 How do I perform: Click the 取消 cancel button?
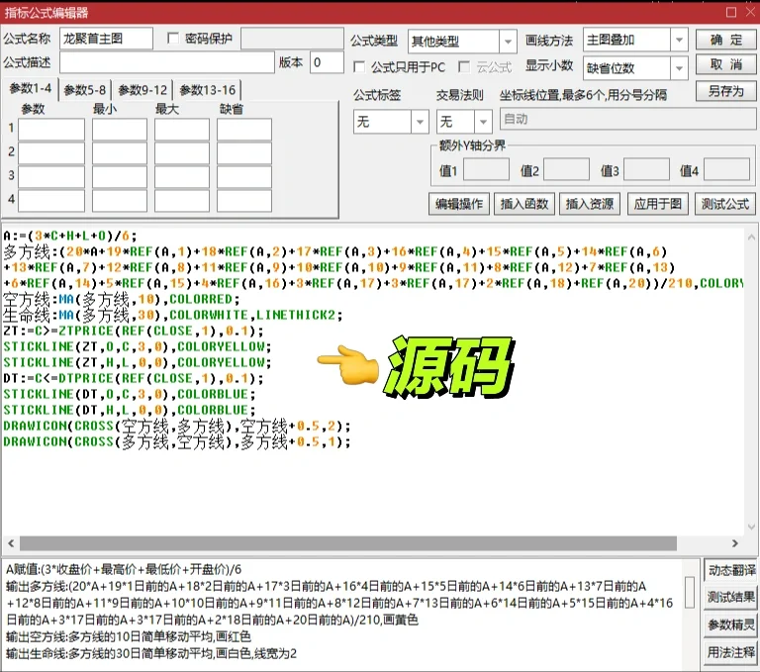[725, 65]
